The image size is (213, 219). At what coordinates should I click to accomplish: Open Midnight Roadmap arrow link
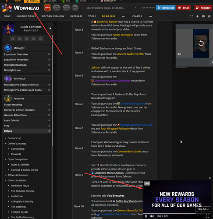[x=49, y=65]
